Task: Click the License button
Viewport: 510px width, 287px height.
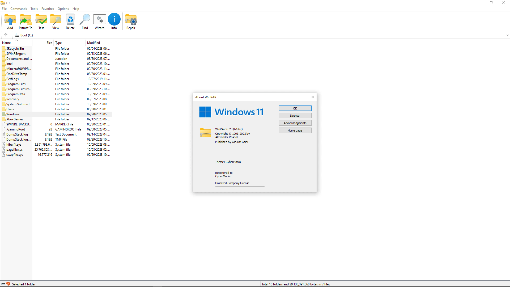Action: coord(295,116)
